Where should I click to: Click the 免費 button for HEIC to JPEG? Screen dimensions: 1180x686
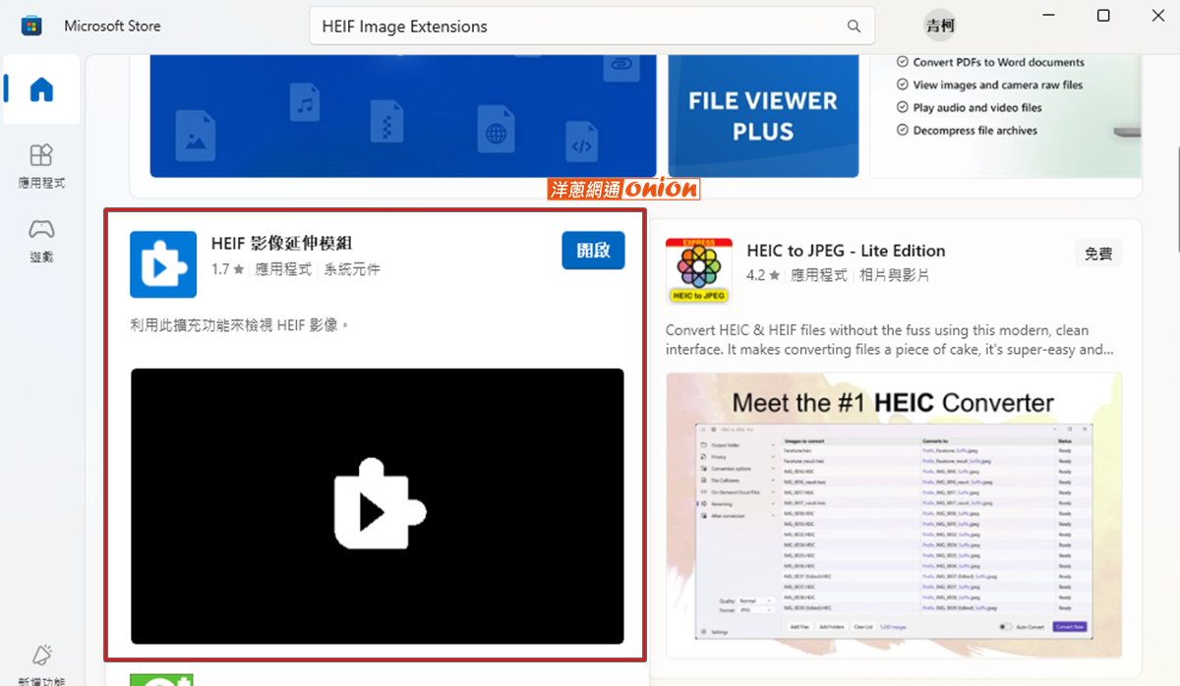pos(1098,254)
